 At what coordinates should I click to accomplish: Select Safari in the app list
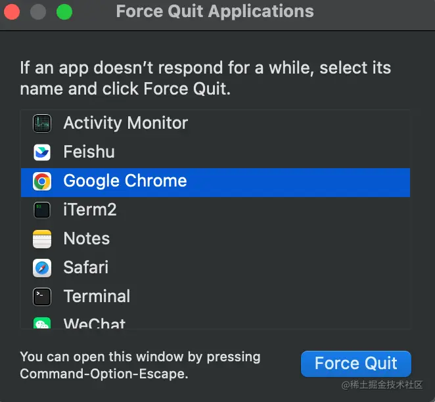(x=216, y=268)
